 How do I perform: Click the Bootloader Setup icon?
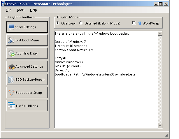click(x=11, y=93)
